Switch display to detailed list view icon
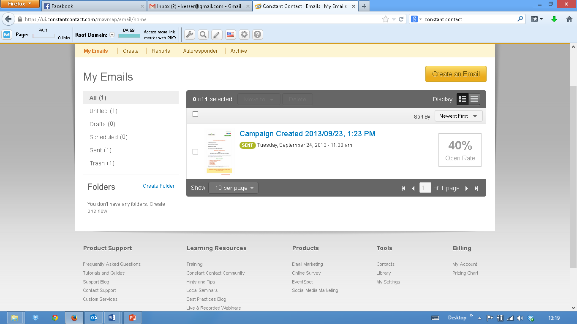Image resolution: width=577 pixels, height=324 pixels. click(x=462, y=99)
